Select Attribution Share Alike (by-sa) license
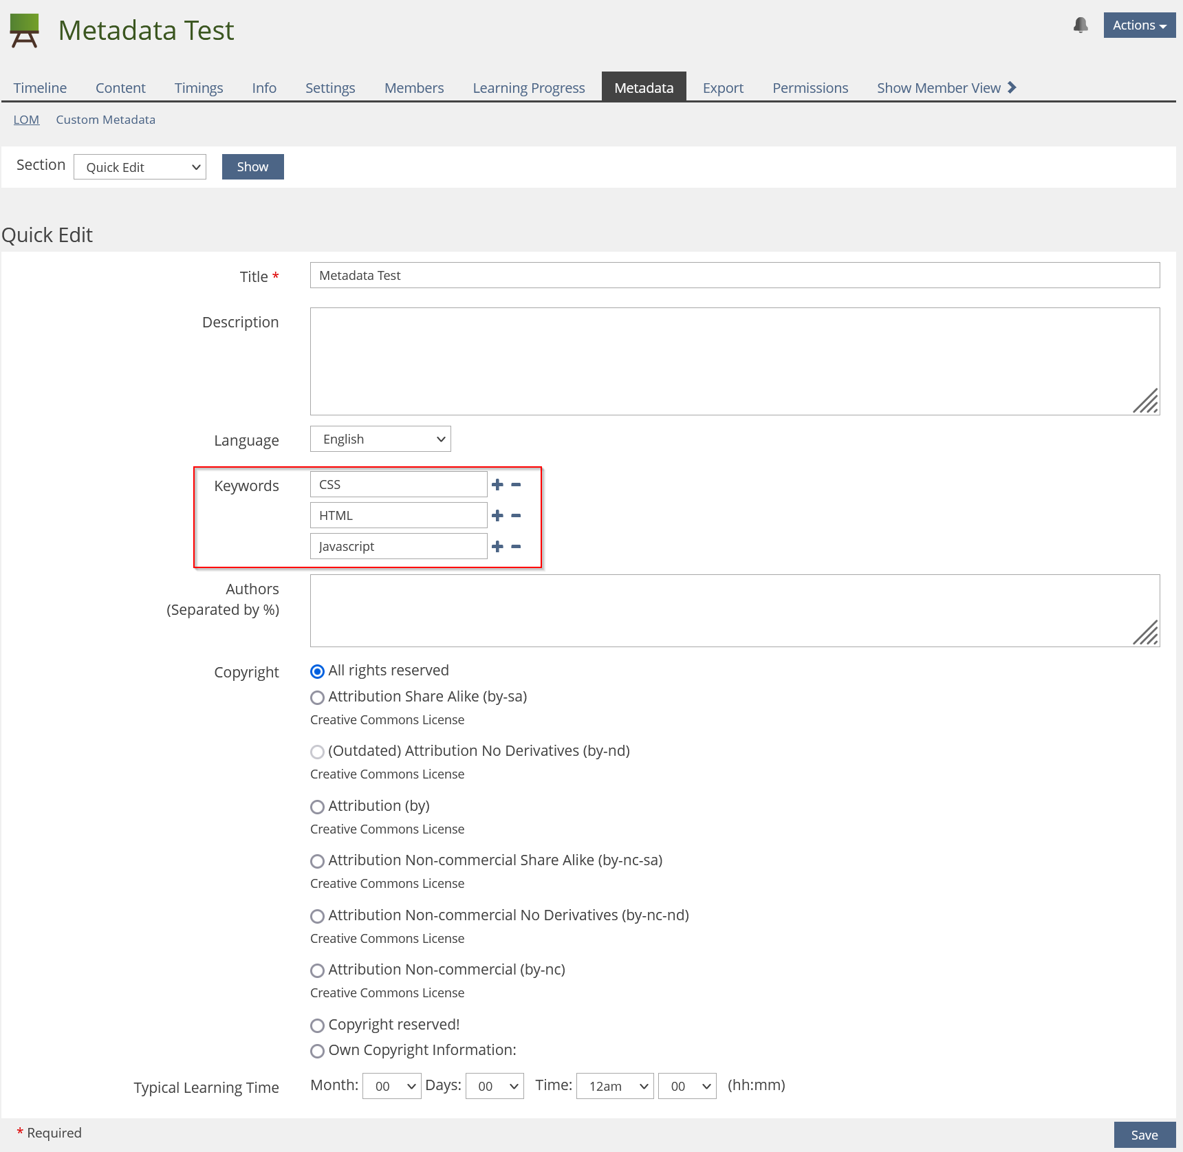Image resolution: width=1183 pixels, height=1152 pixels. pos(317,697)
